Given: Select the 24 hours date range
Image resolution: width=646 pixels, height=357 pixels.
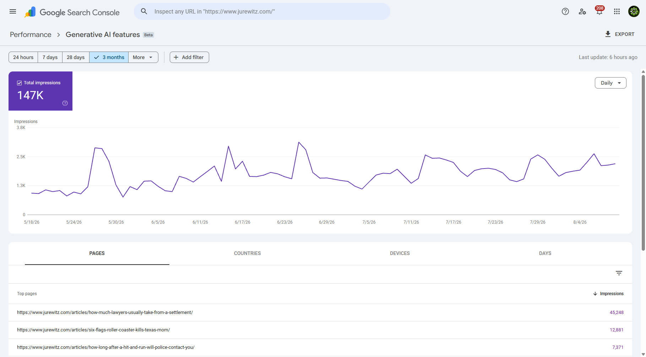Looking at the screenshot, I should click(23, 57).
